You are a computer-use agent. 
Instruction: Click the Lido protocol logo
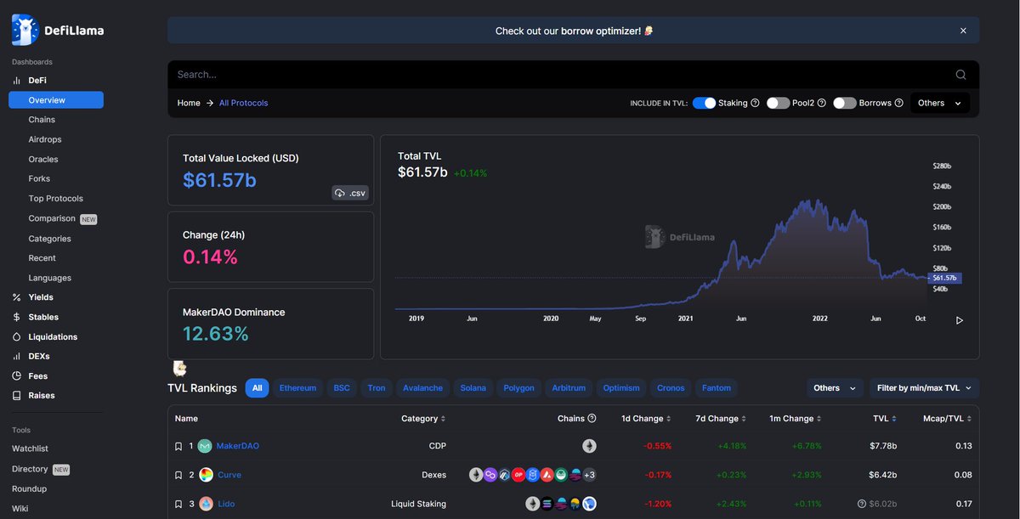(x=206, y=504)
